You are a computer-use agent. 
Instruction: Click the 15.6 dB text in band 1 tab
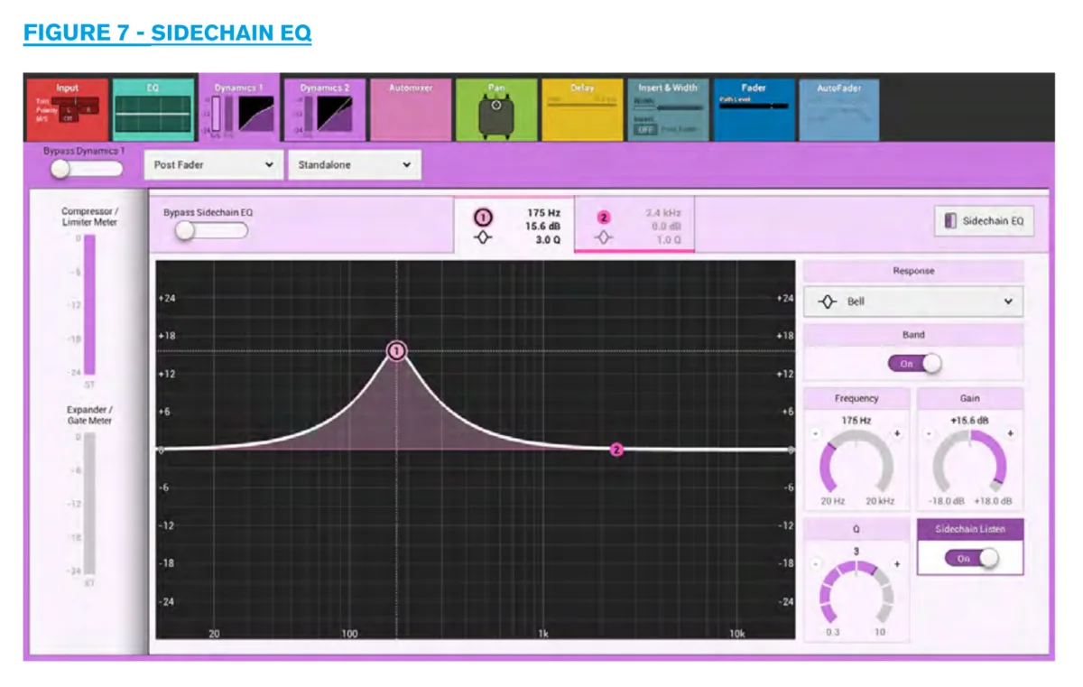[541, 226]
